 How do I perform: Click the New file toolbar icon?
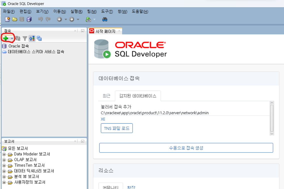pos(7,19)
